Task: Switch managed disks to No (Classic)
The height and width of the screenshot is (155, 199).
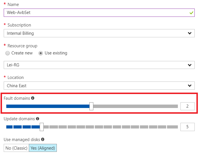Action: 17,148
